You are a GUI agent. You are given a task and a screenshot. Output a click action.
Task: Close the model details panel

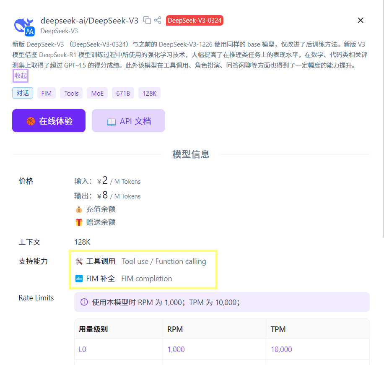pos(361,20)
